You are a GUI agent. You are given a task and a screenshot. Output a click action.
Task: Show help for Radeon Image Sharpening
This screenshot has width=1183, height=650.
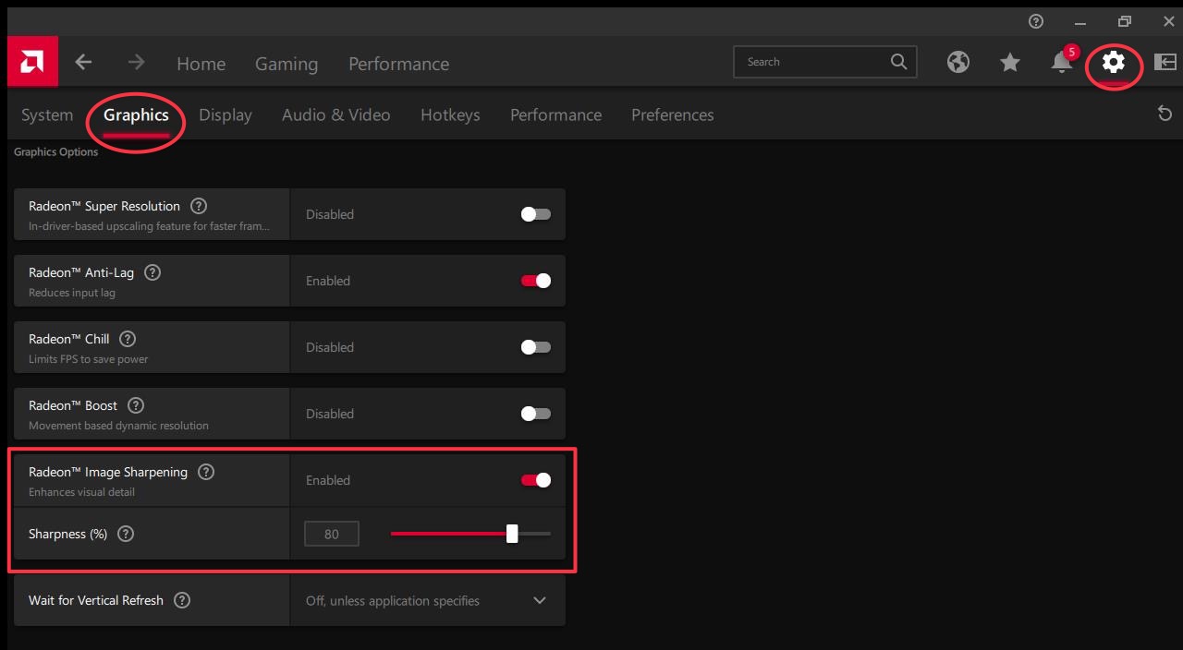coord(206,472)
